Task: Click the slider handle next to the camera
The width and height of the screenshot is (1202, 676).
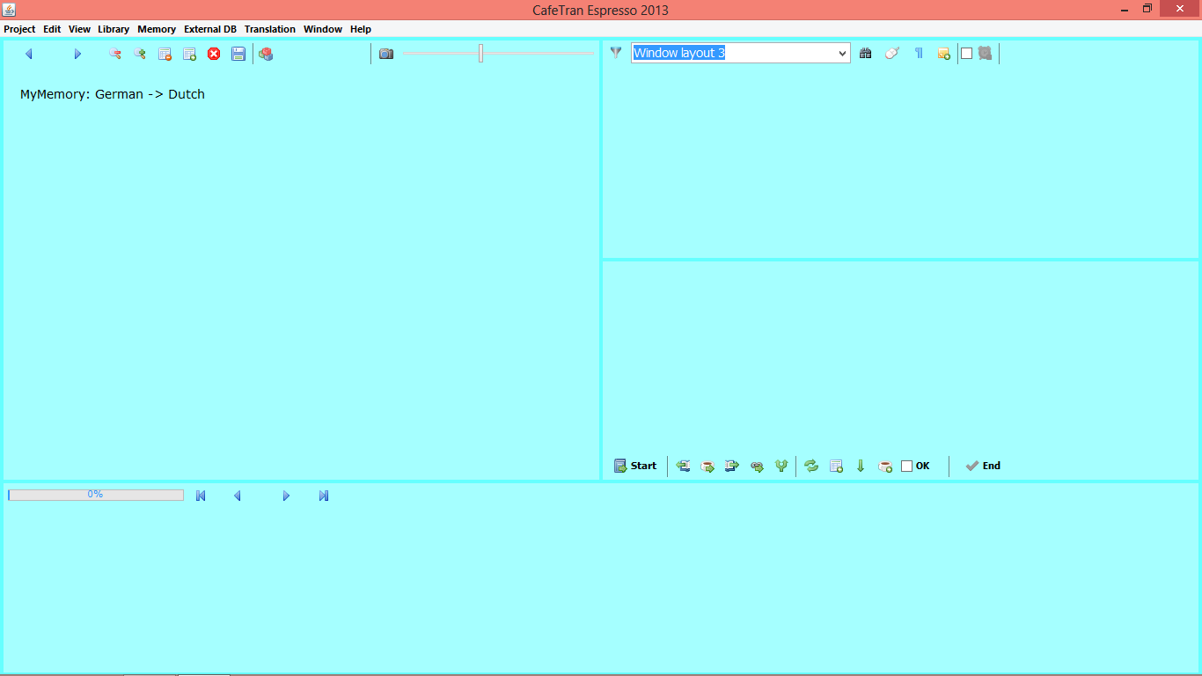Action: [480, 54]
